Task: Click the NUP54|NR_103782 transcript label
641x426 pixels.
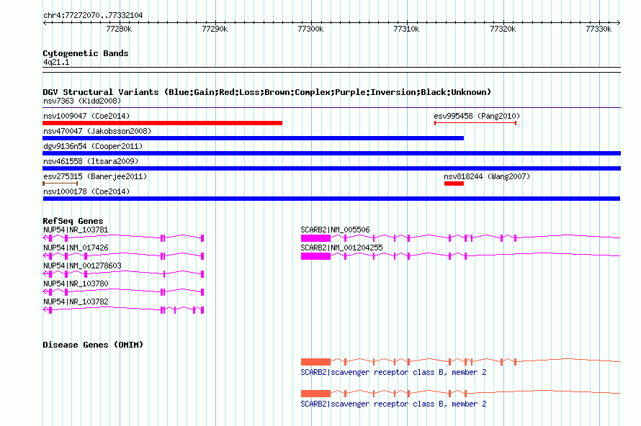Action: click(x=76, y=302)
